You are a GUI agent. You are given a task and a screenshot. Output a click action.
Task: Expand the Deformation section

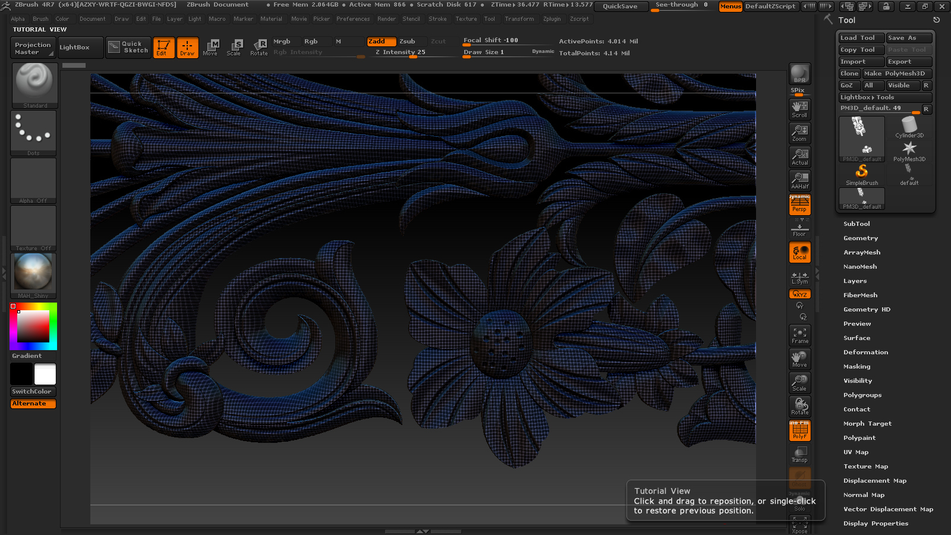[x=865, y=353]
